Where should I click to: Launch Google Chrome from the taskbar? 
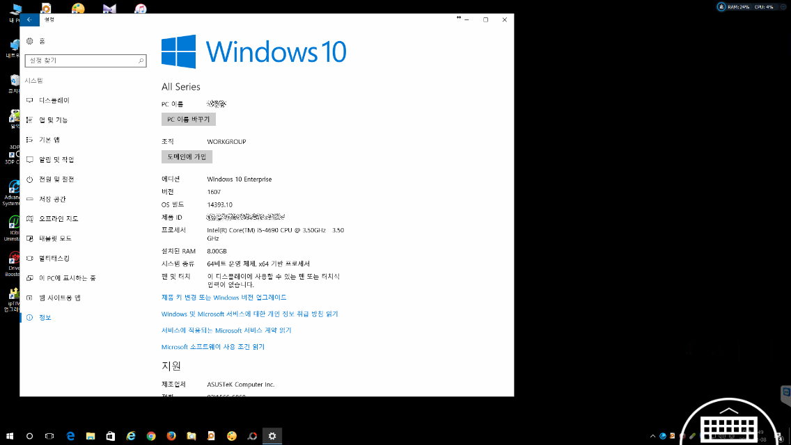(151, 436)
